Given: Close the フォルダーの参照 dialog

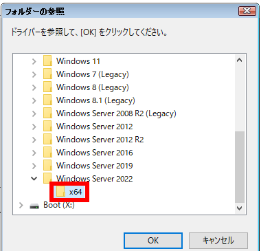Looking at the screenshot, I should point(247,11).
